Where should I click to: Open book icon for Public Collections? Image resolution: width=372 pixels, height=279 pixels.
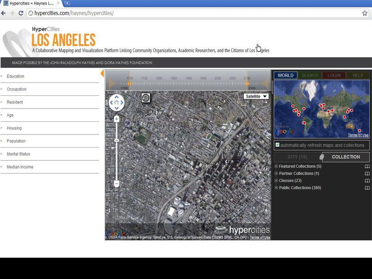click(x=367, y=188)
